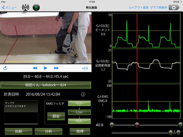Select the range start slider handle
Viewport: 183px width, 137px height.
pyautogui.click(x=112, y=125)
